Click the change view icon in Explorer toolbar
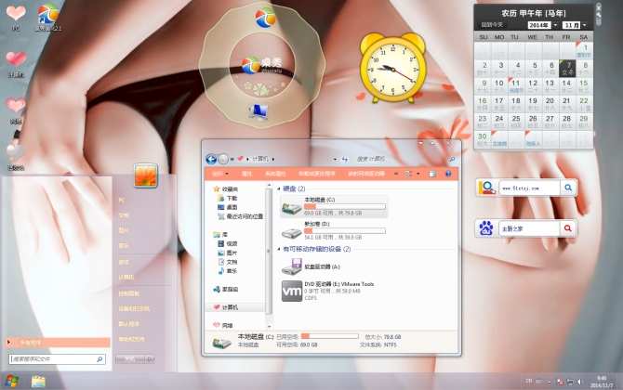623x390 pixels. [x=408, y=174]
